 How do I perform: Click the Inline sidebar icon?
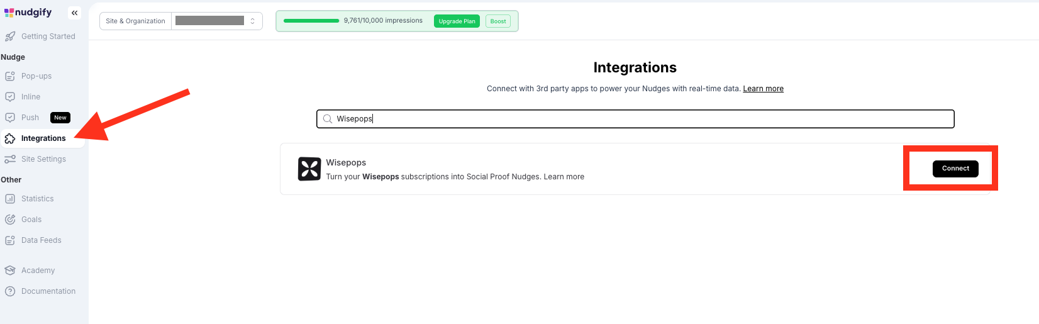click(10, 97)
